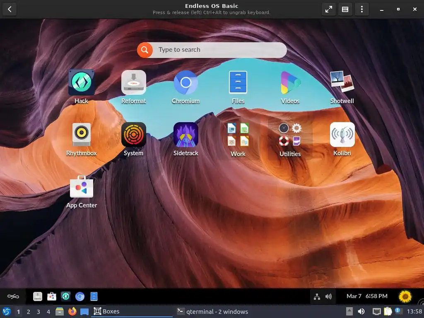Open Reformat from the Endless taskbar
424x318 pixels.
pyautogui.click(x=38, y=296)
